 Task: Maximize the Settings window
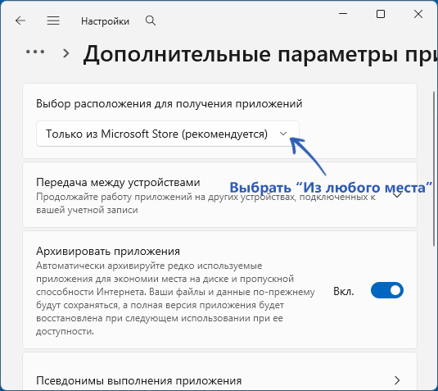[x=381, y=14]
